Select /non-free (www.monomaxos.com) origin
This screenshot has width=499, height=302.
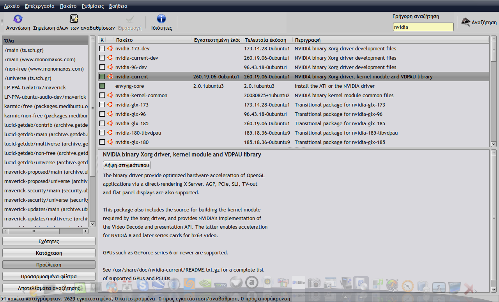point(46,69)
